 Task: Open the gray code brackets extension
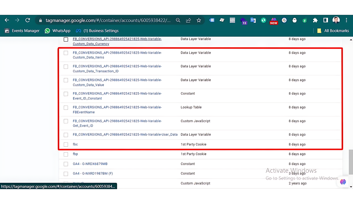(x=232, y=20)
